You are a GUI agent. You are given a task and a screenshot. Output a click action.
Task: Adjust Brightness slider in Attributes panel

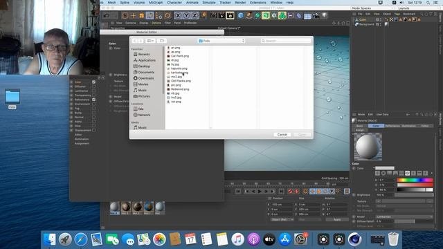(414, 195)
